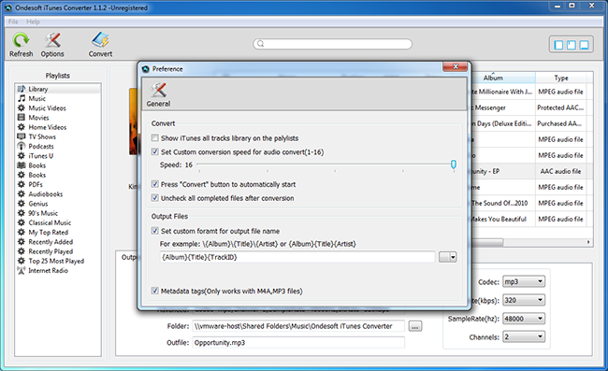Image resolution: width=608 pixels, height=371 pixels.
Task: Toggle Set Custom conversion speed checkbox
Action: [x=154, y=151]
